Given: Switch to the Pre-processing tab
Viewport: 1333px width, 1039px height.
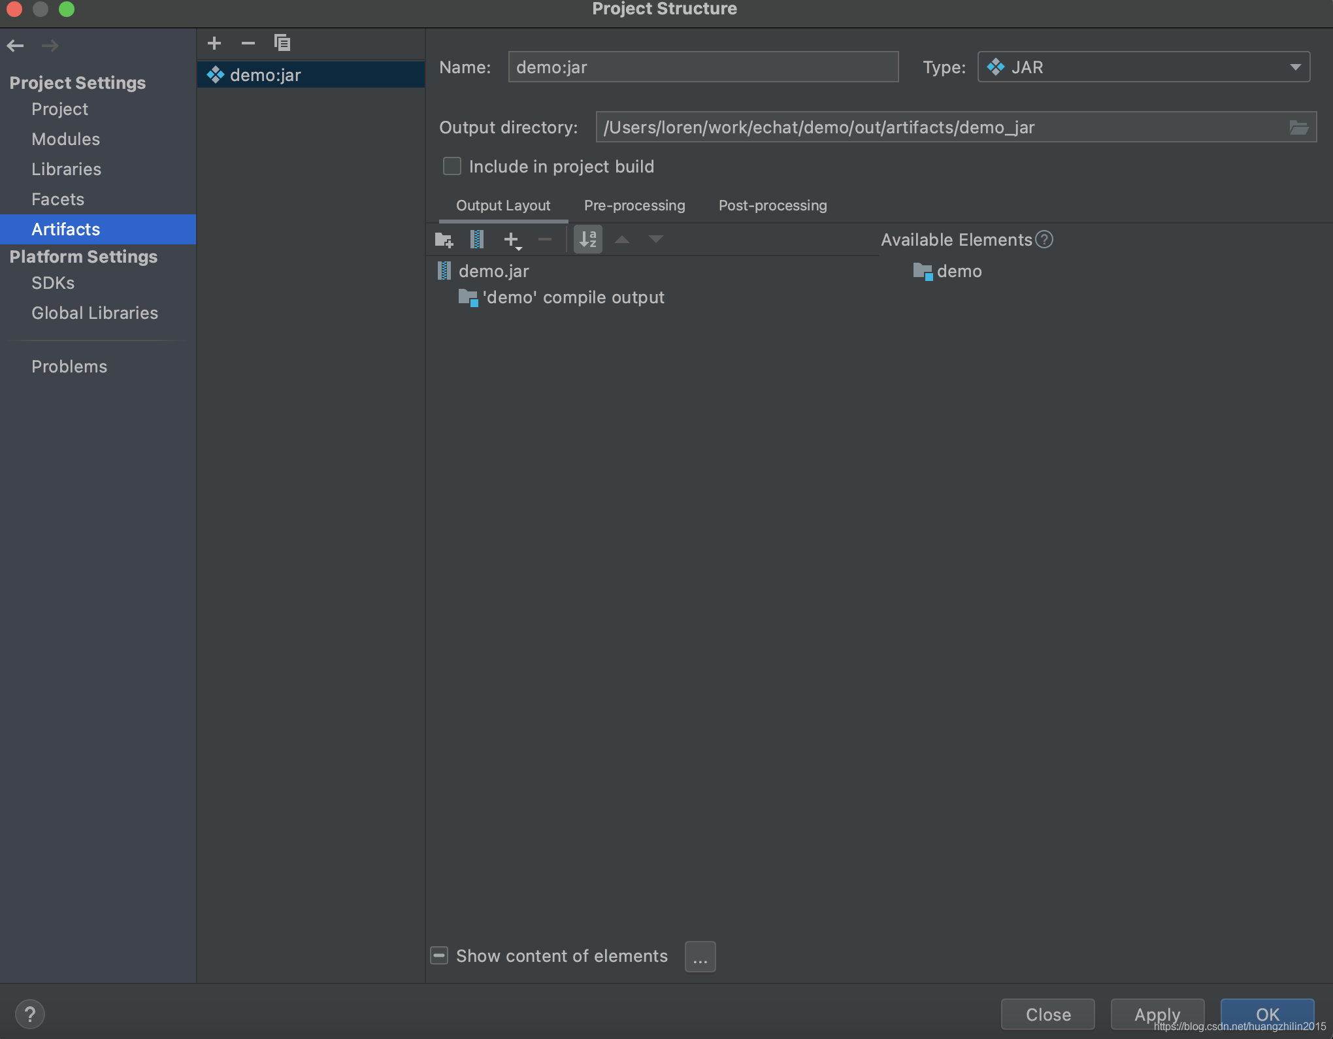Looking at the screenshot, I should pos(634,206).
